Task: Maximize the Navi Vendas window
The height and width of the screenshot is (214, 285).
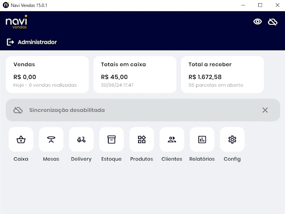Action: (x=260, y=5)
